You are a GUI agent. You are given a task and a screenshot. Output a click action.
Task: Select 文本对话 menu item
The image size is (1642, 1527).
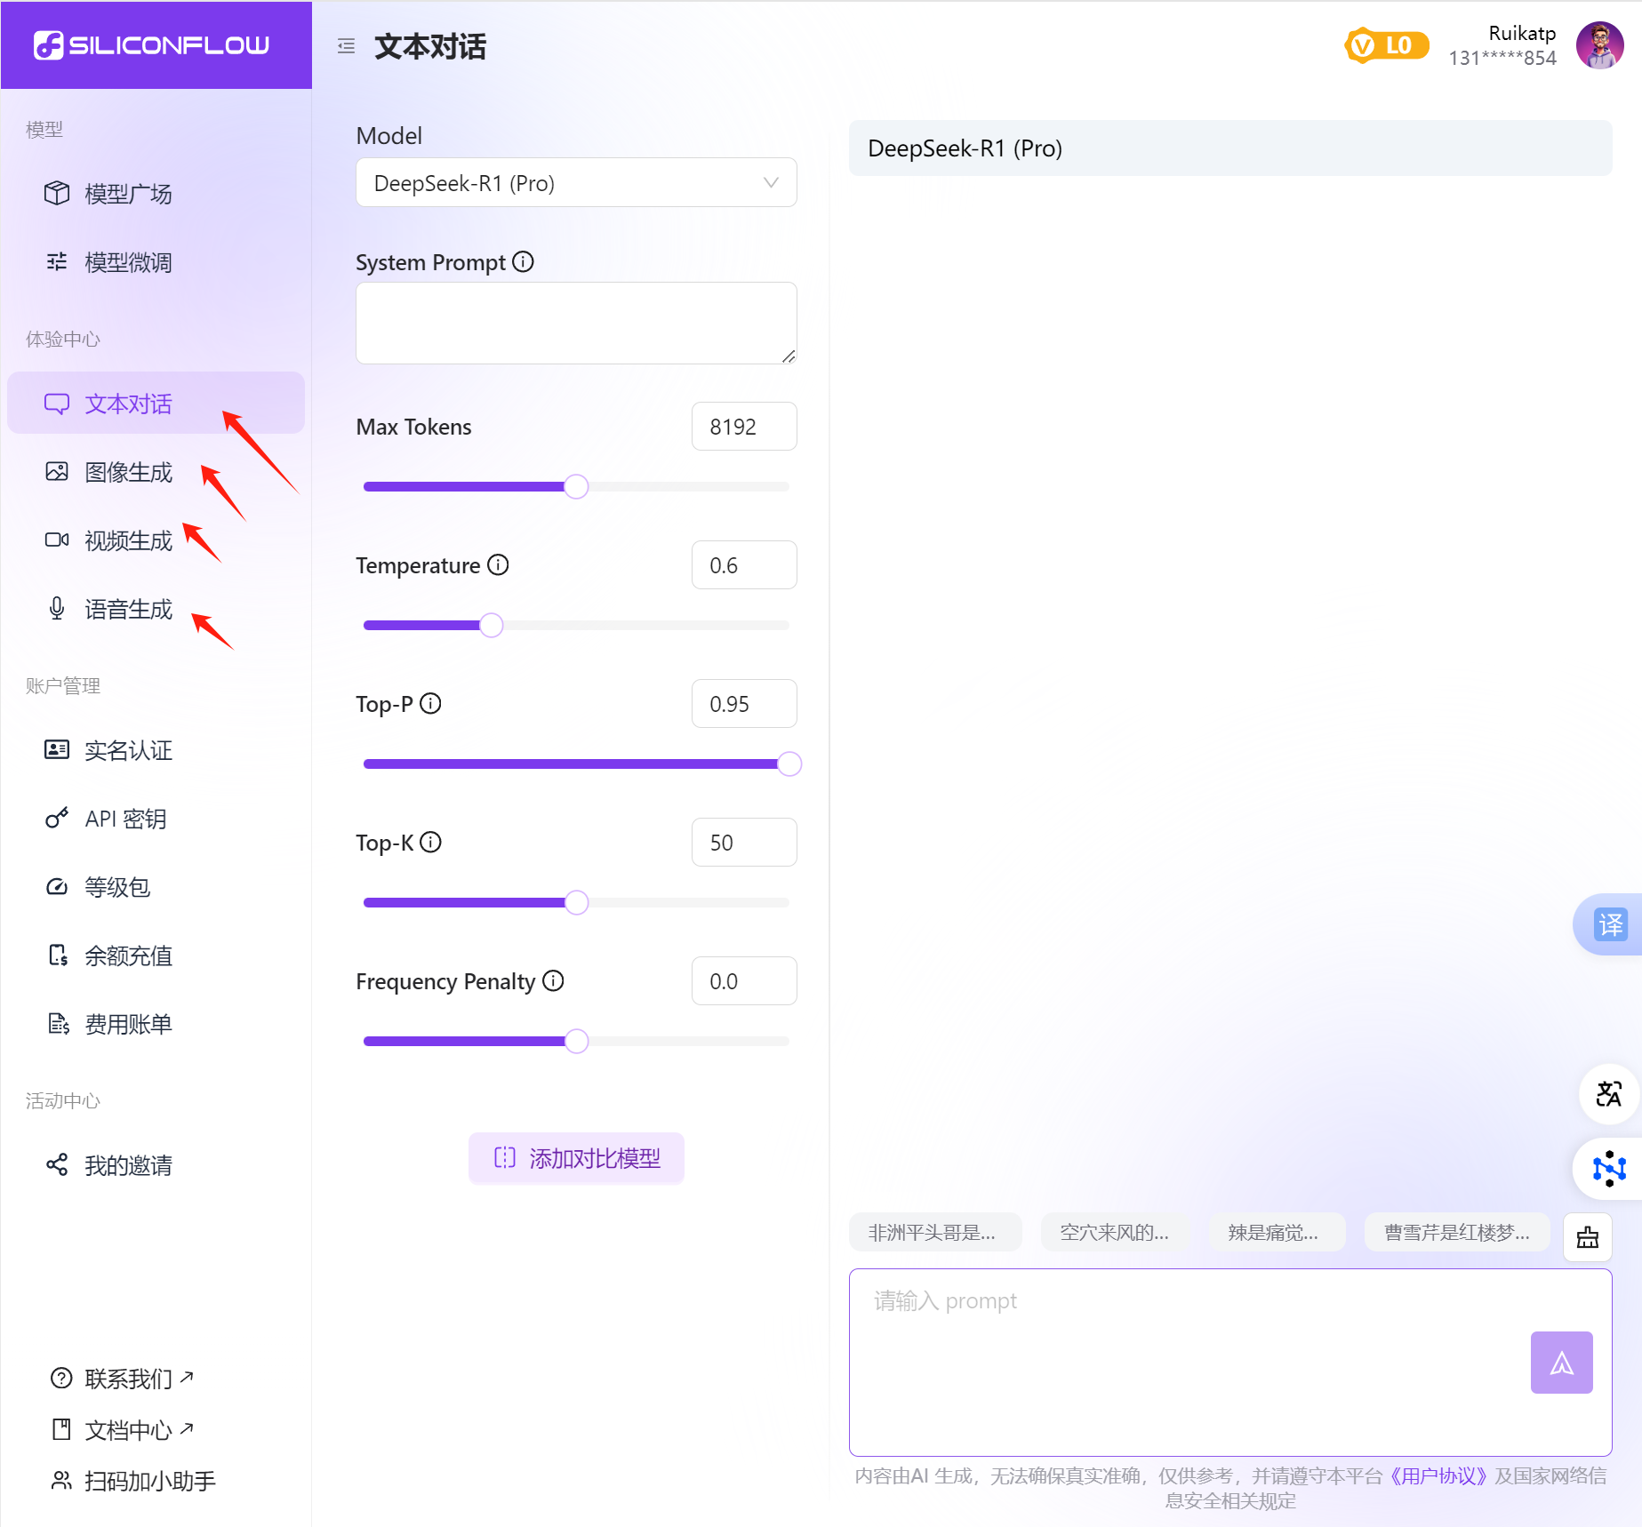click(156, 404)
